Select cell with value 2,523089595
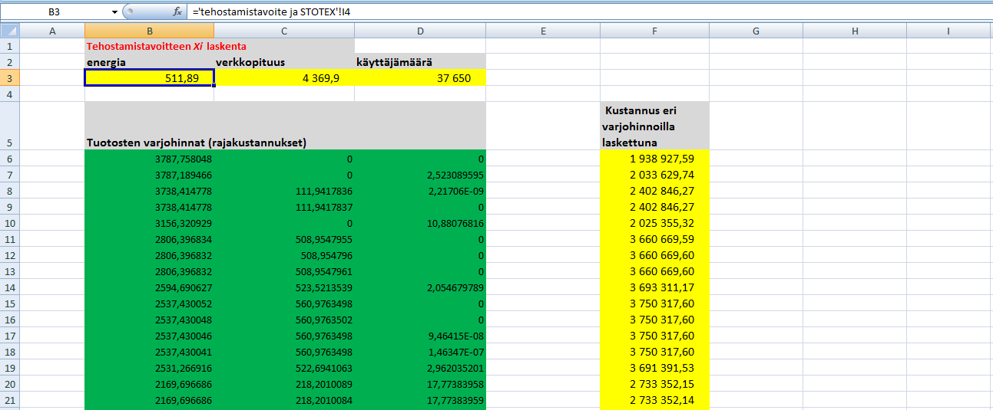This screenshot has width=993, height=410. pyautogui.click(x=420, y=175)
